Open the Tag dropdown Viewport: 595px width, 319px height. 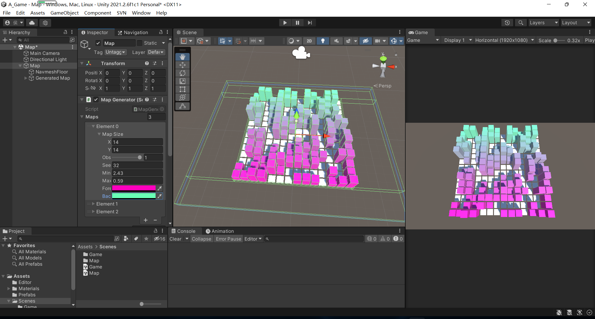click(115, 52)
